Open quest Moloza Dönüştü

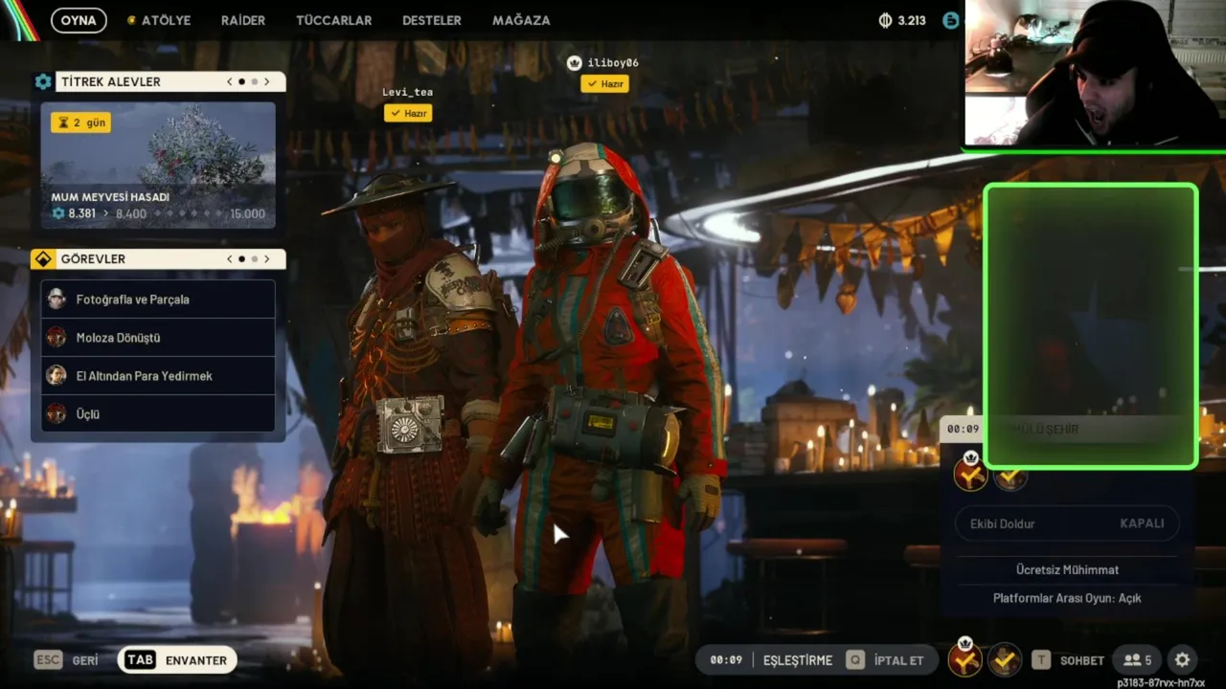pyautogui.click(x=158, y=338)
